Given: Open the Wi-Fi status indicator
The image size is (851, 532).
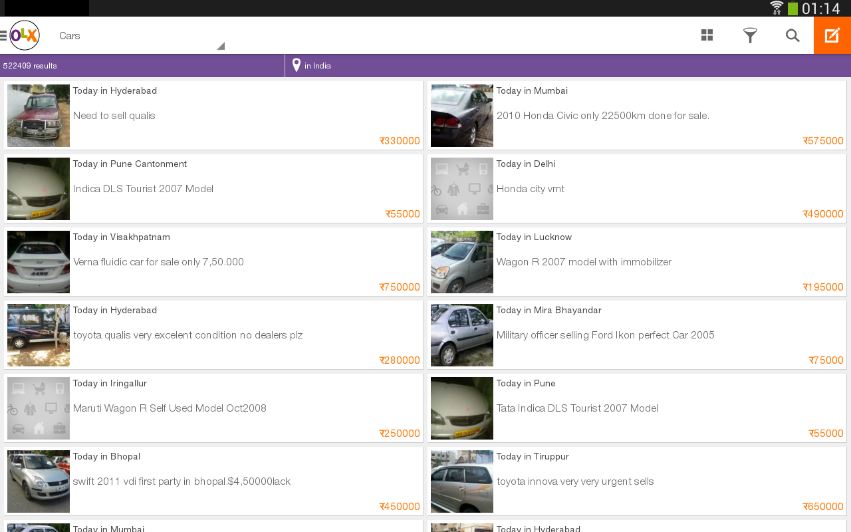Looking at the screenshot, I should (777, 8).
